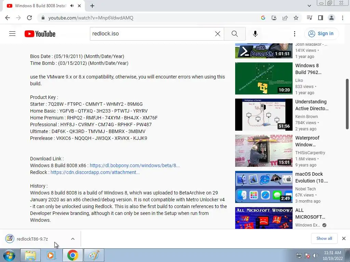This screenshot has width=350, height=262.
Task: Click the network tray icon
Action: (x=299, y=256)
